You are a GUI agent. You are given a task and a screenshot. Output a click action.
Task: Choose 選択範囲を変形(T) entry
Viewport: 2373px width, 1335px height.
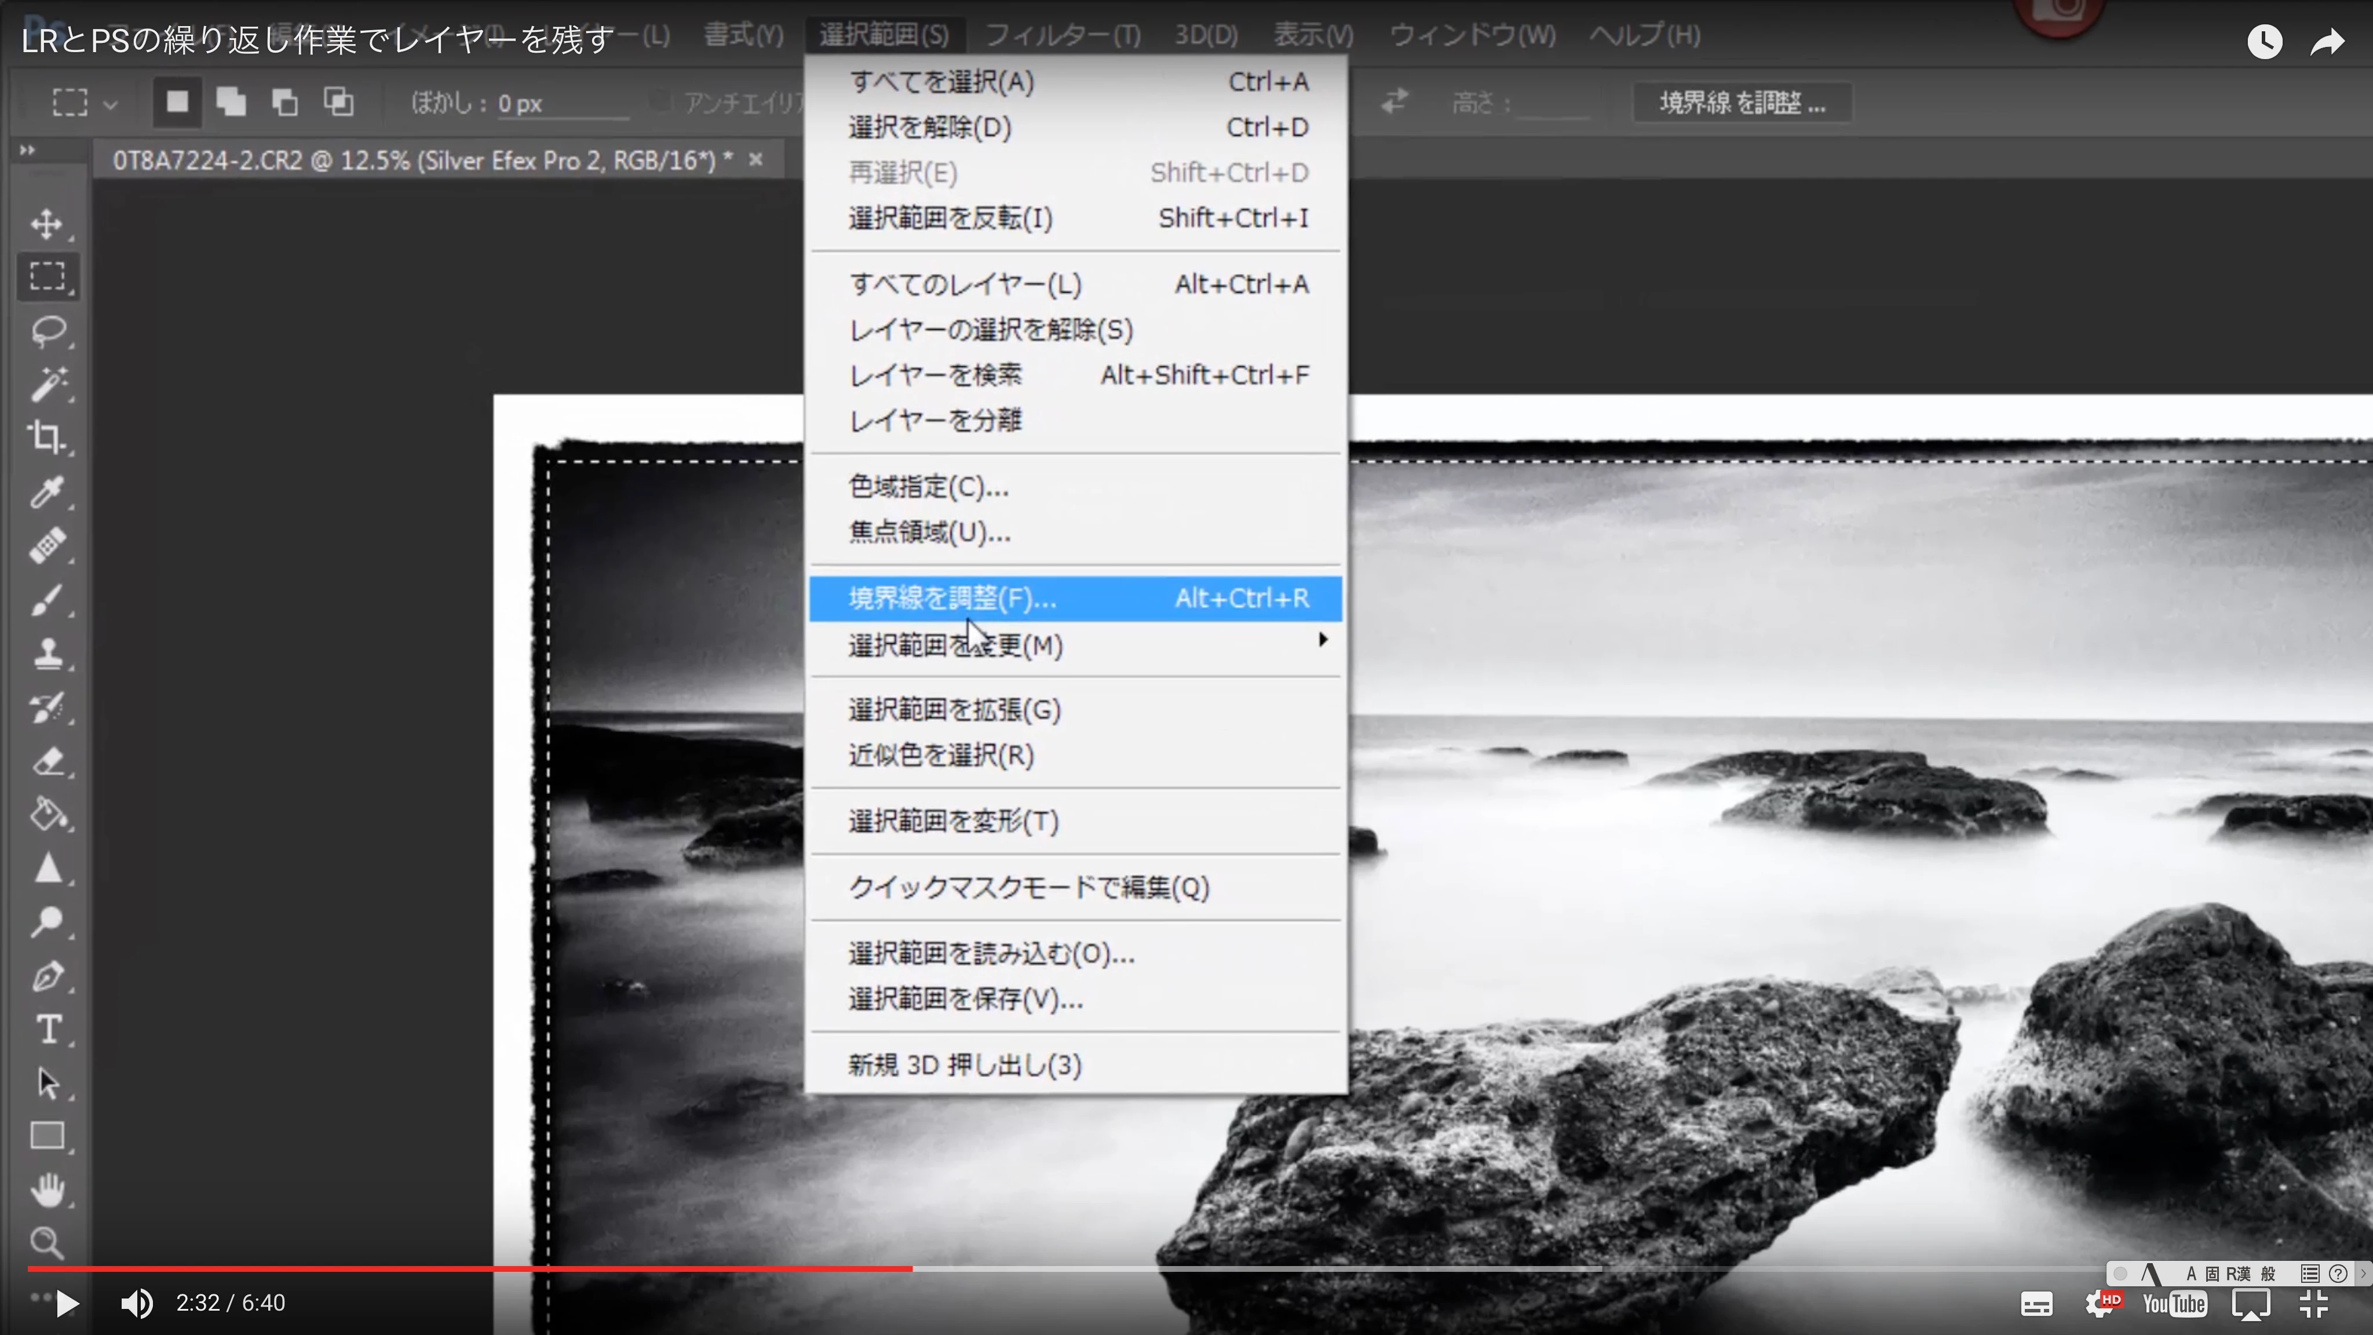[x=1075, y=821]
